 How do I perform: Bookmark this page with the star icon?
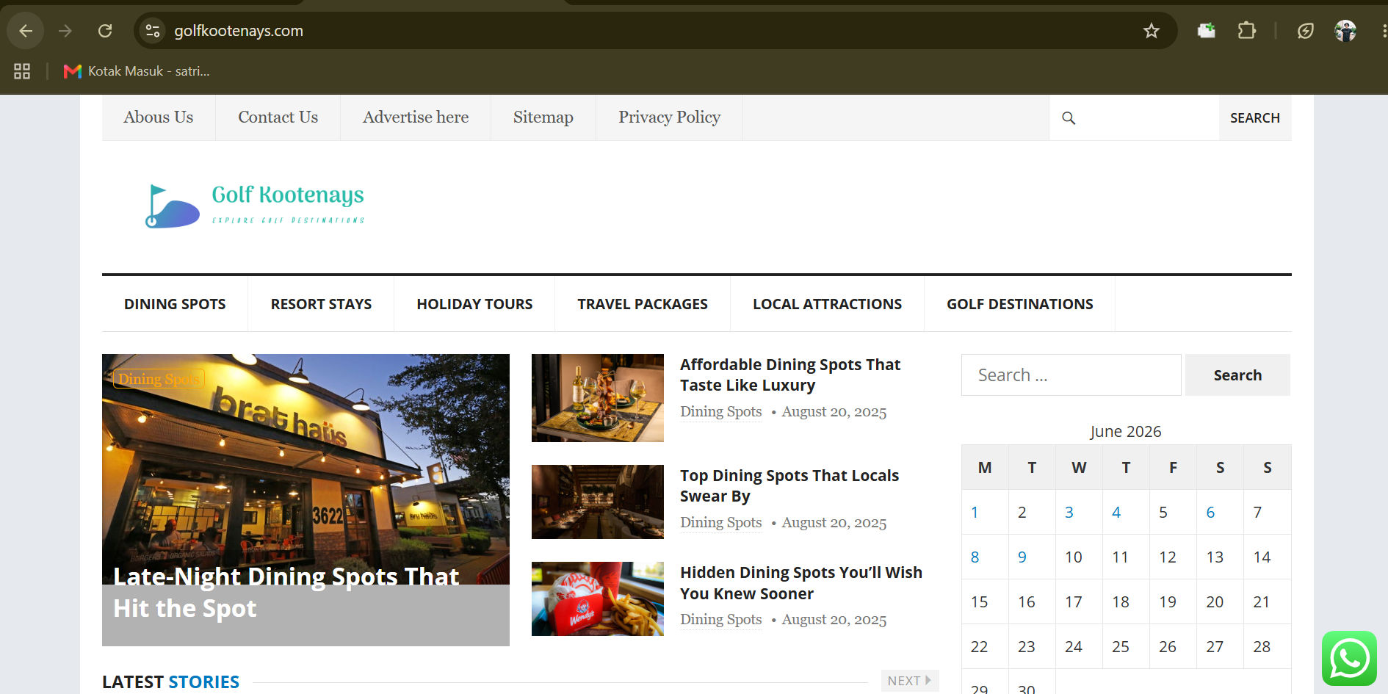[1151, 31]
